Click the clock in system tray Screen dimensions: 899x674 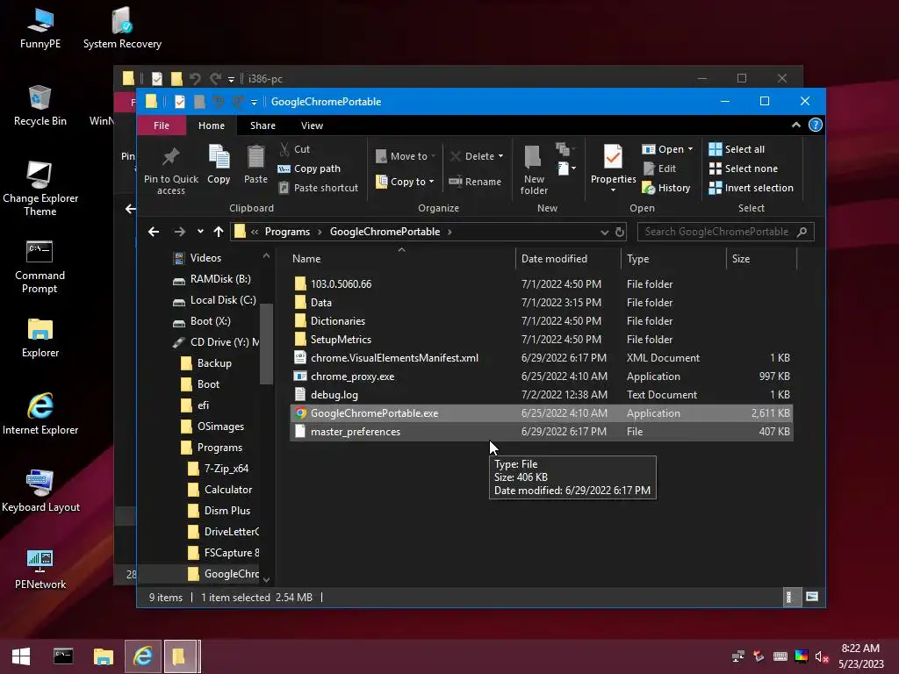(860, 656)
